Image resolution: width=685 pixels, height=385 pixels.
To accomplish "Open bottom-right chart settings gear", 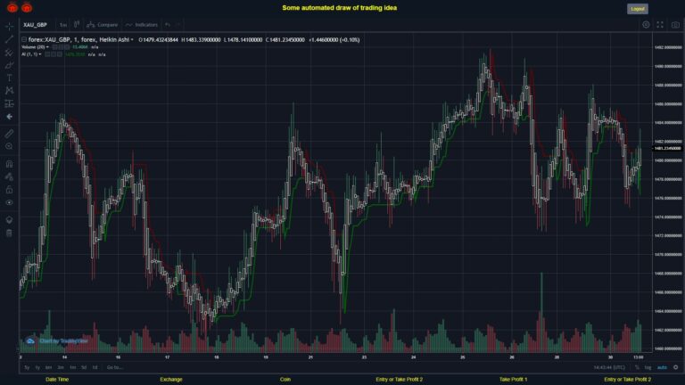I will (x=675, y=367).
